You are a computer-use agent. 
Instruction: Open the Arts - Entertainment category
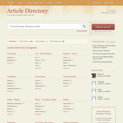pyautogui.click(x=43, y=54)
